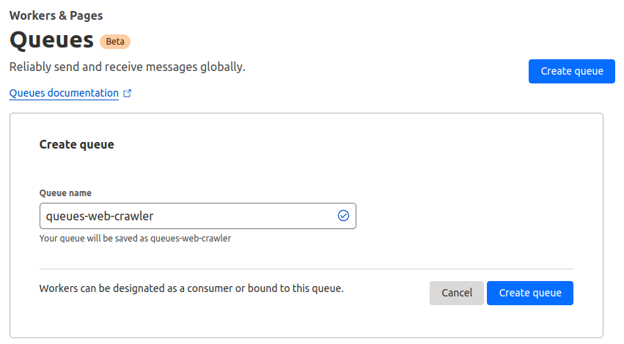Click the bold Create queue form heading

pyautogui.click(x=76, y=145)
